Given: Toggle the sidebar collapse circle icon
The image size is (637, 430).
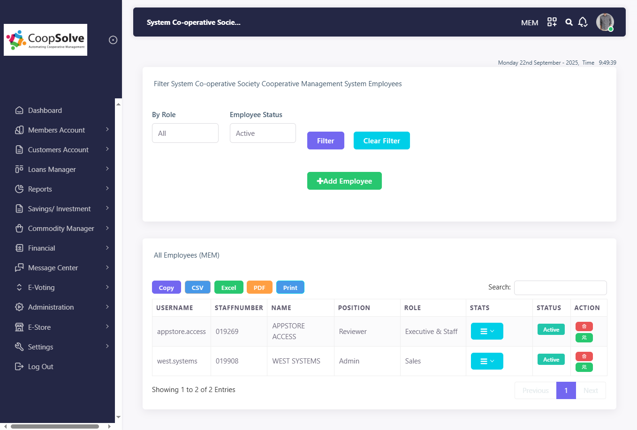Looking at the screenshot, I should pos(113,40).
